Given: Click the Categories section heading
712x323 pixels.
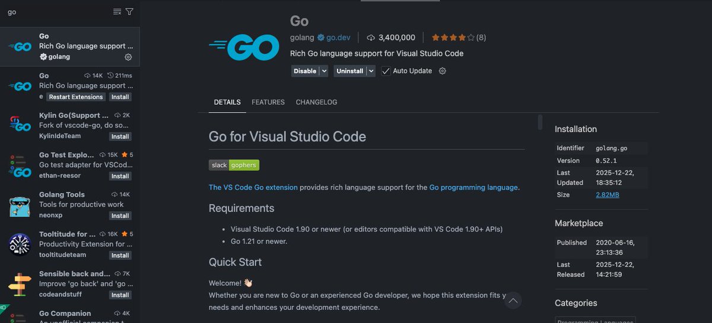Looking at the screenshot, I should click(576, 303).
